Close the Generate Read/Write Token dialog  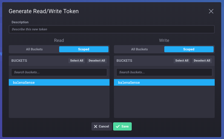pos(211,11)
